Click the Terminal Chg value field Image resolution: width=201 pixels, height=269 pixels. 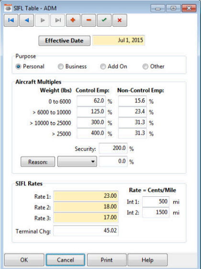(86, 231)
